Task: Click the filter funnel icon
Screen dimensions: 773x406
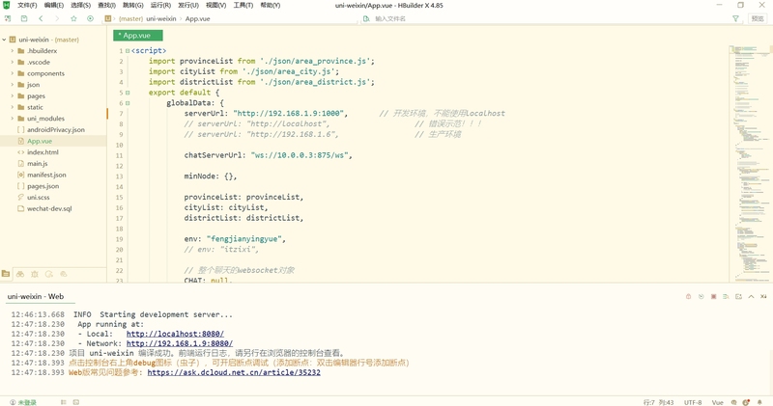Action: tap(735, 18)
